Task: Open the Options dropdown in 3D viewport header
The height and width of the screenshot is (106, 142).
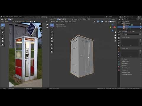Action: click(x=114, y=19)
